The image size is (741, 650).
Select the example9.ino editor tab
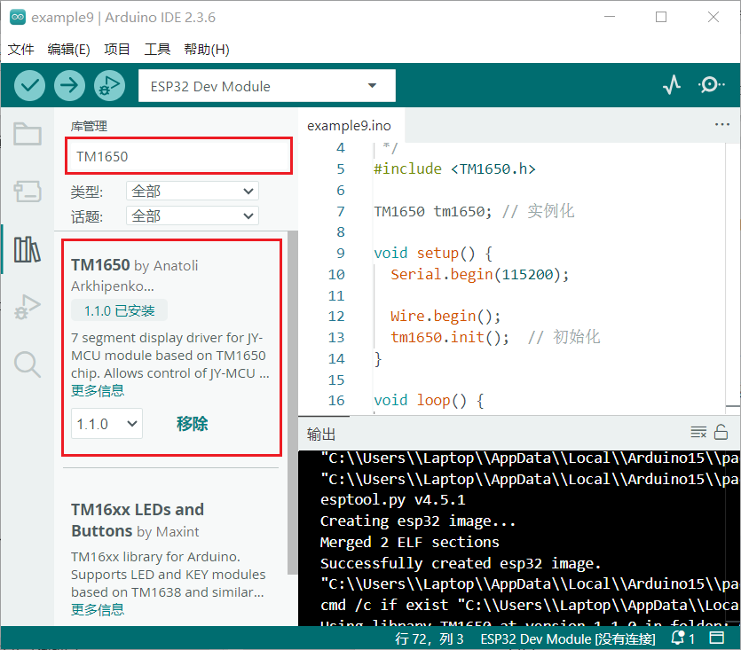click(350, 126)
